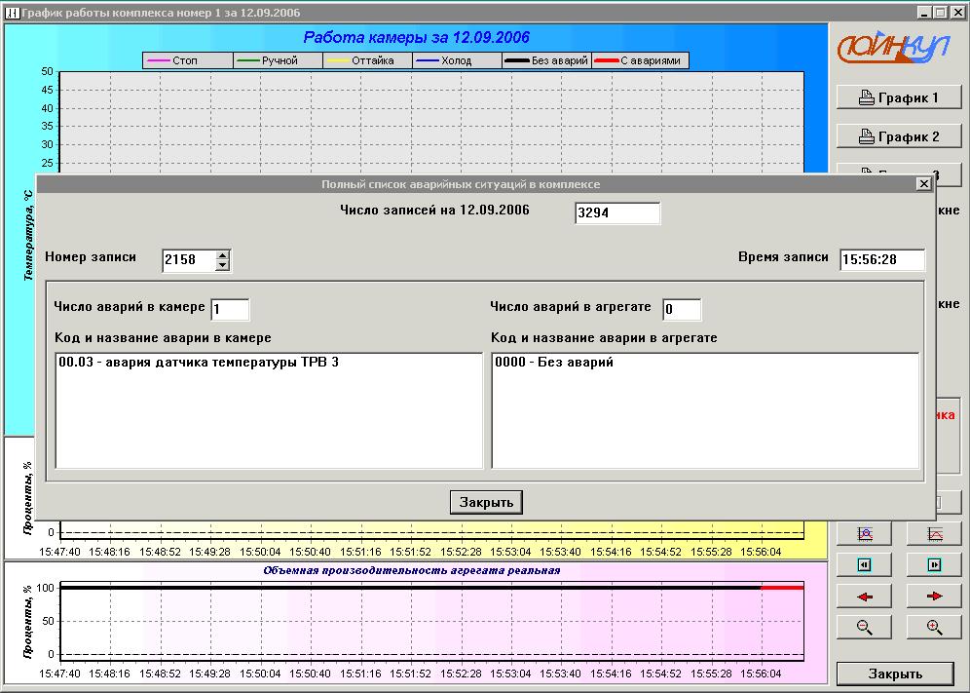This screenshot has width=970, height=693.
Task: Step backward with the framed left-arrow button
Action: tap(864, 564)
